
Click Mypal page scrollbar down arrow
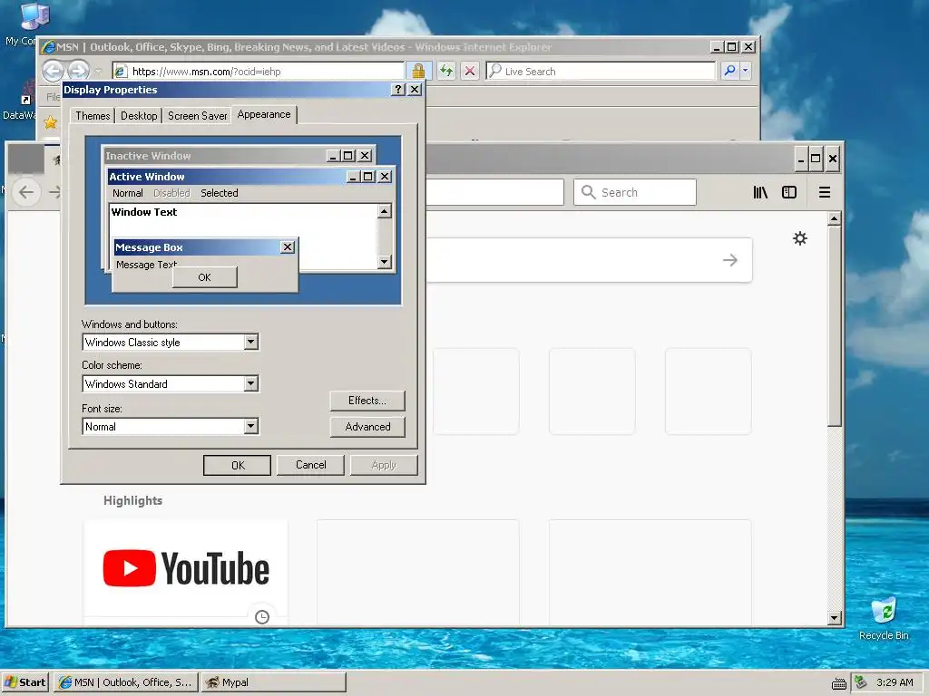click(835, 618)
